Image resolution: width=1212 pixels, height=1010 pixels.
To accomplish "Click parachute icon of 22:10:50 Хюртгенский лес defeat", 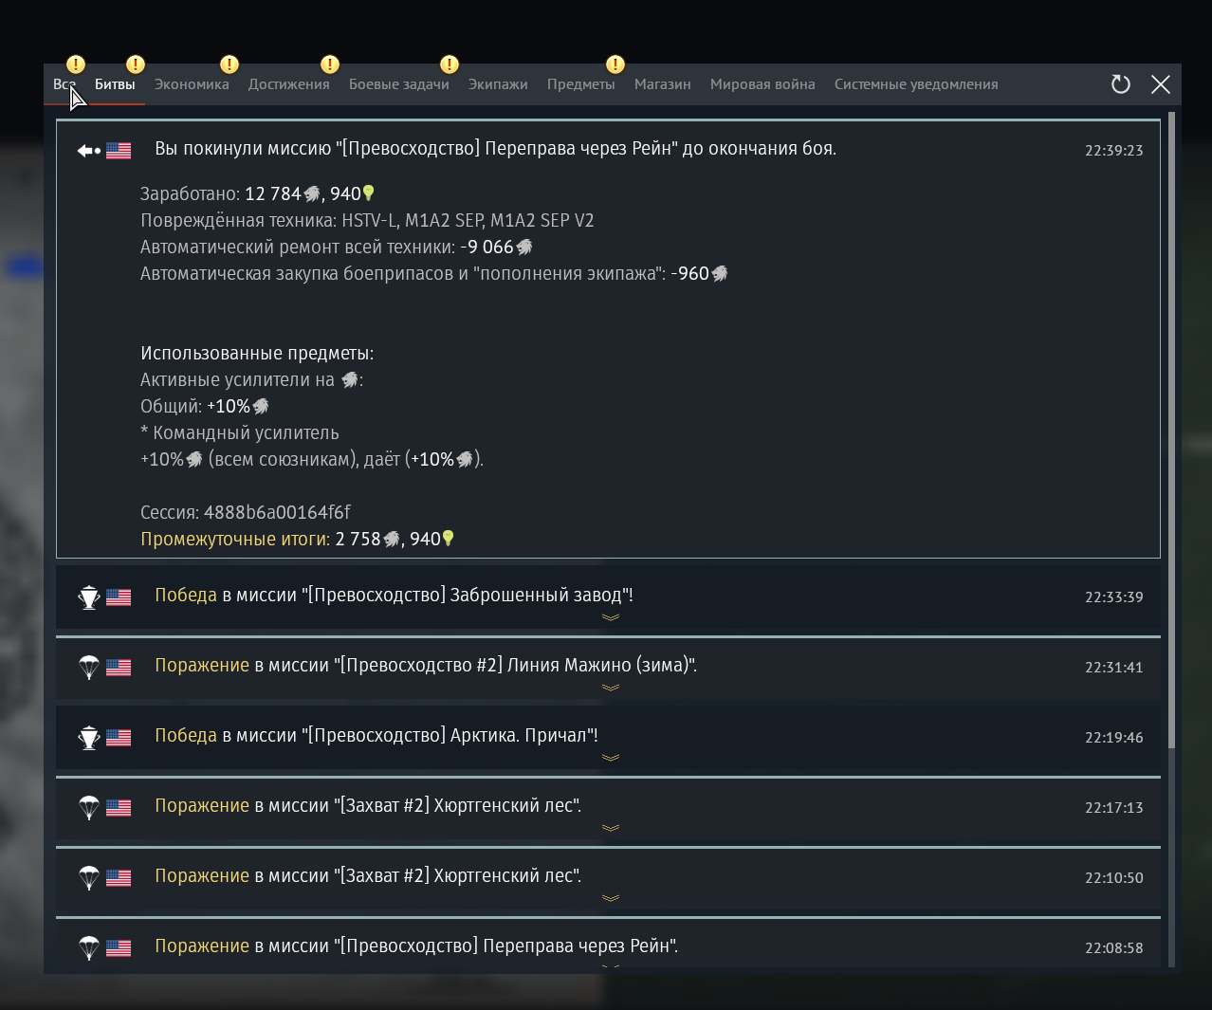I will click(x=89, y=878).
